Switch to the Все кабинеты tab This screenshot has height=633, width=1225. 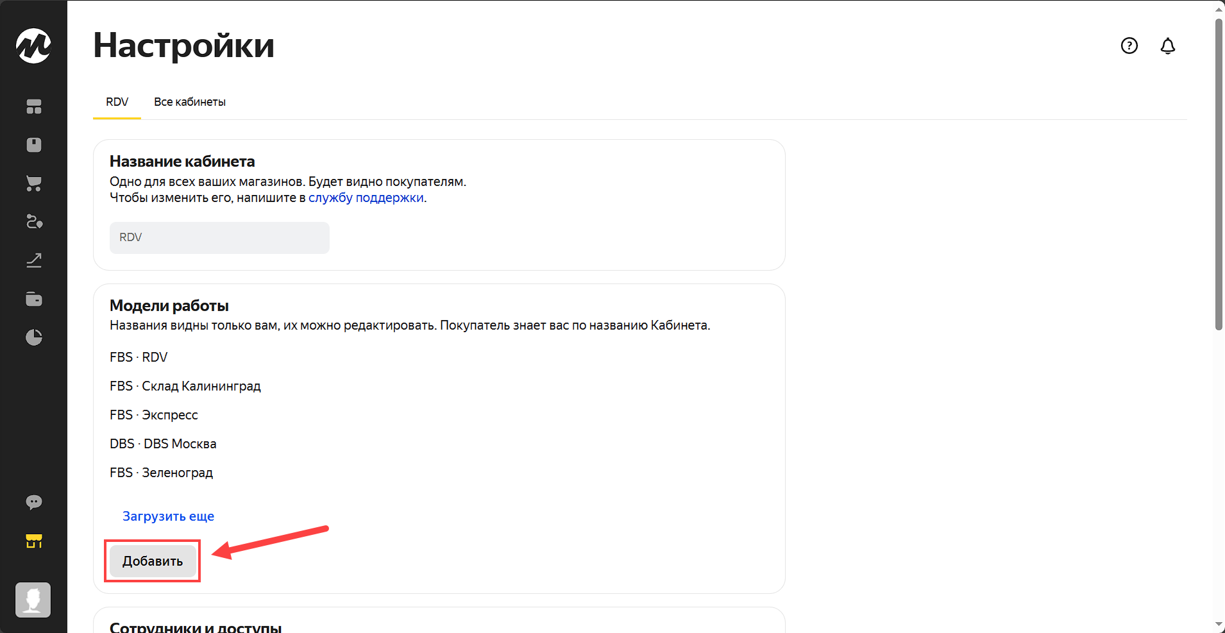coord(190,102)
